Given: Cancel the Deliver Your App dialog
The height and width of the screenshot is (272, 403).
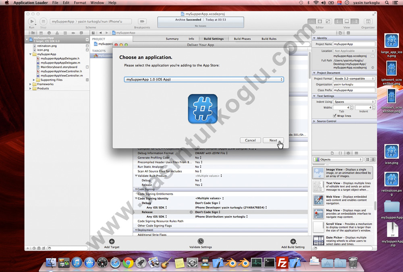Looking at the screenshot, I should (x=250, y=140).
